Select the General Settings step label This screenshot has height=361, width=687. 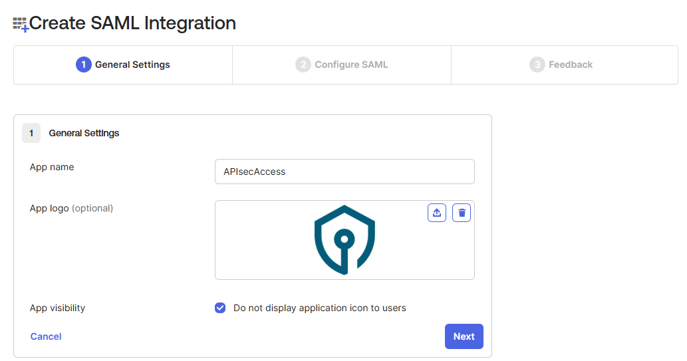(x=132, y=64)
